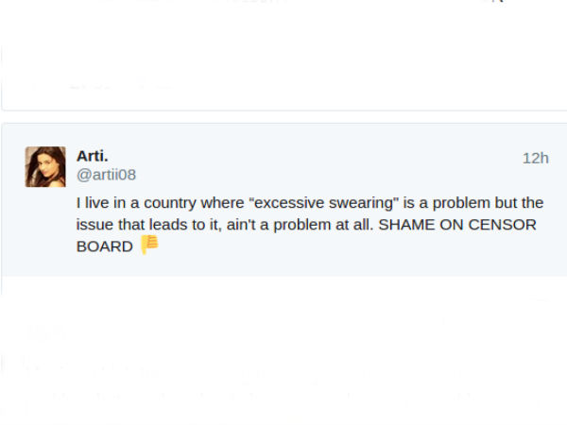The image size is (567, 425).
Task: Click the word "country" in the tweet
Action: (184, 203)
